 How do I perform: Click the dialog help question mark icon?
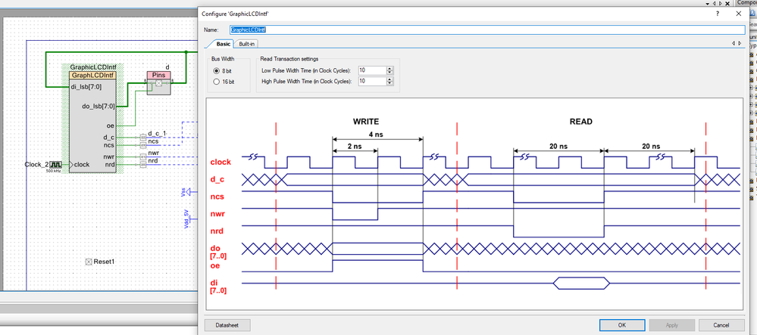(x=718, y=14)
